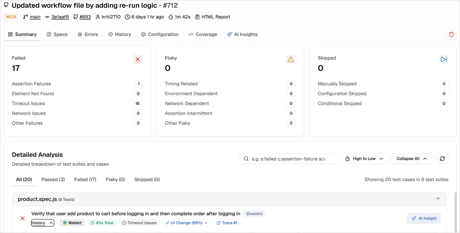Viewport: 460px width, 233px height.
Task: Click the search magnifier icon in the filter box
Action: pos(246,159)
